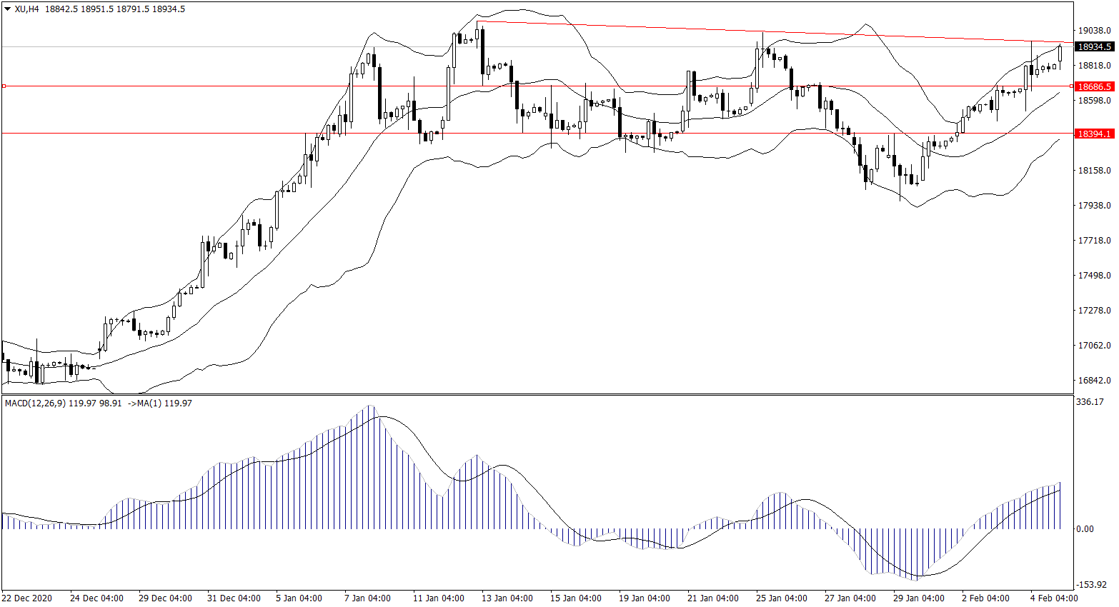Click the last candlestick on the chart
The image size is (1119, 607).
tap(1060, 54)
